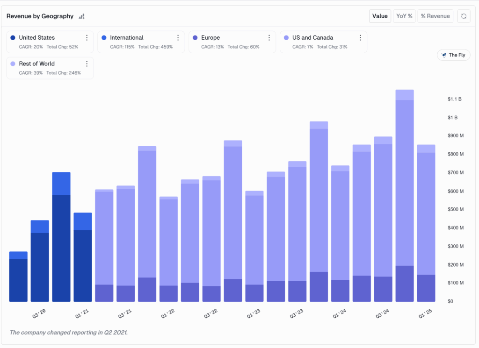The width and height of the screenshot is (479, 348).
Task: Click the Rest of World color dot
Action: [x=13, y=64]
